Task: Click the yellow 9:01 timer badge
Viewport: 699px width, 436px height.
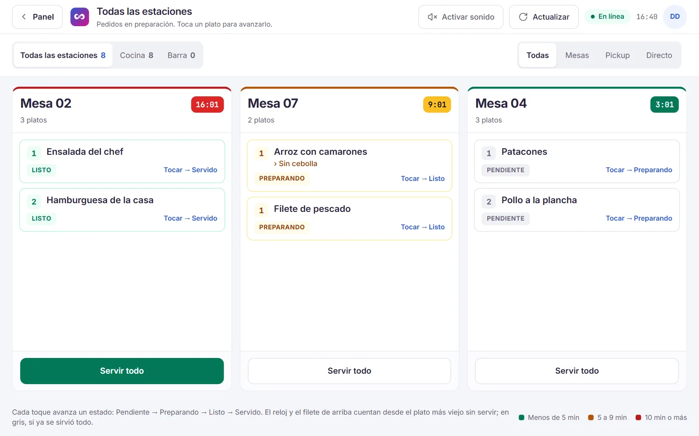Action: 437,105
